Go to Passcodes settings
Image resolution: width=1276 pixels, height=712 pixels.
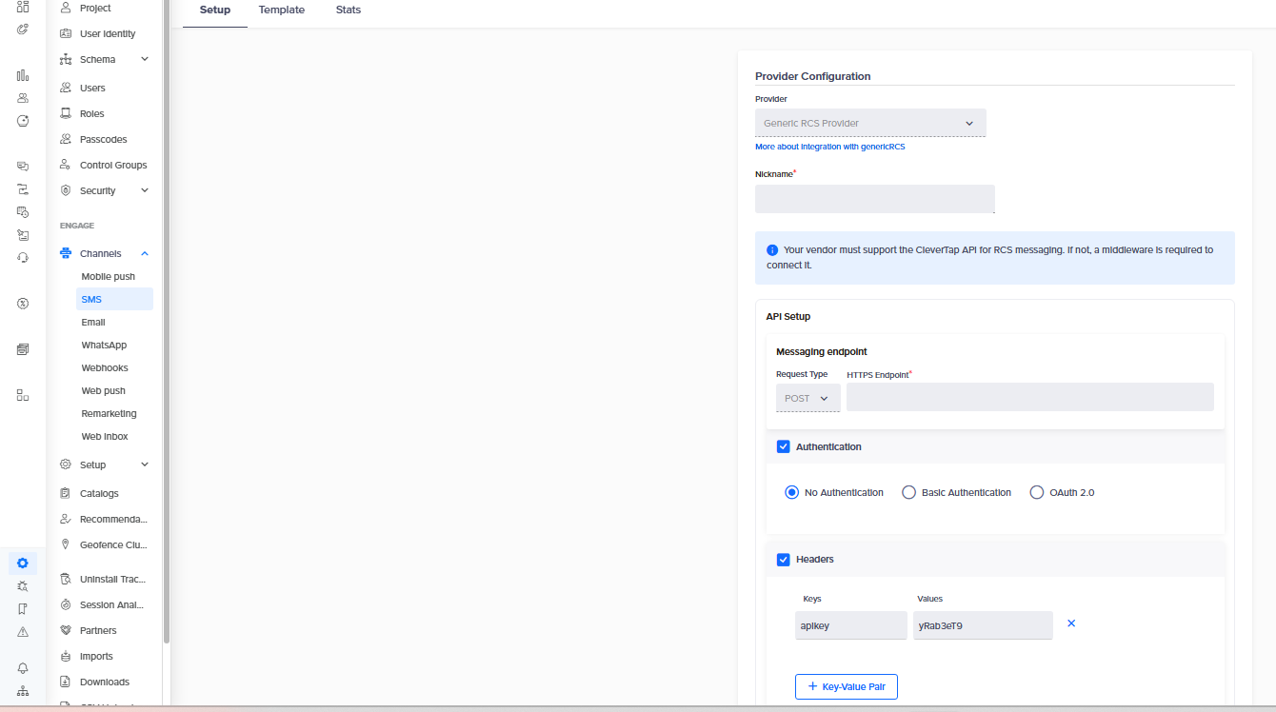pos(103,139)
